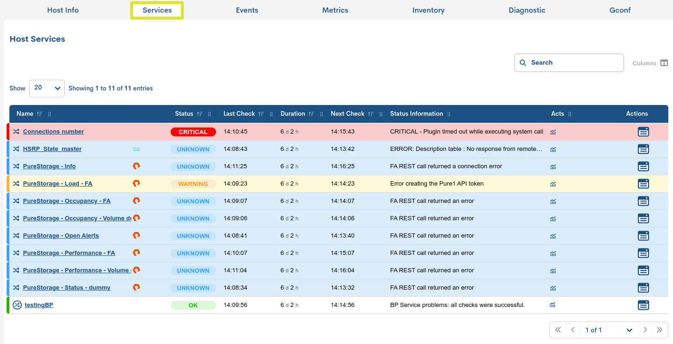Open the Show entries dropdown

[x=46, y=88]
